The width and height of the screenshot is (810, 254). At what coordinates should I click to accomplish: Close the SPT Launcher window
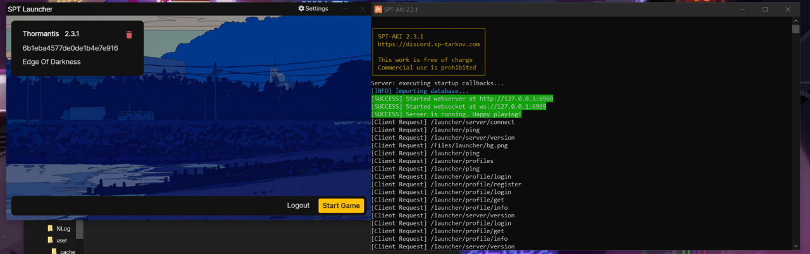coord(363,9)
